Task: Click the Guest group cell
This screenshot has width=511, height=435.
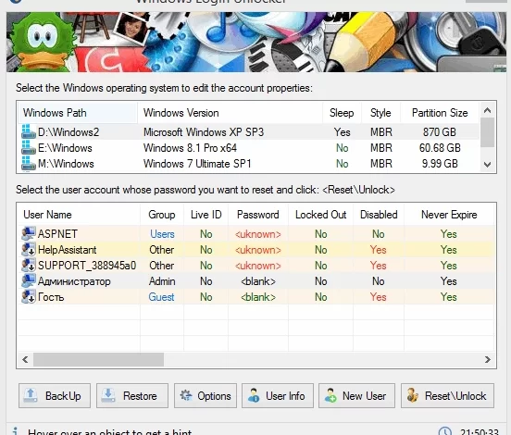Action: 161,297
